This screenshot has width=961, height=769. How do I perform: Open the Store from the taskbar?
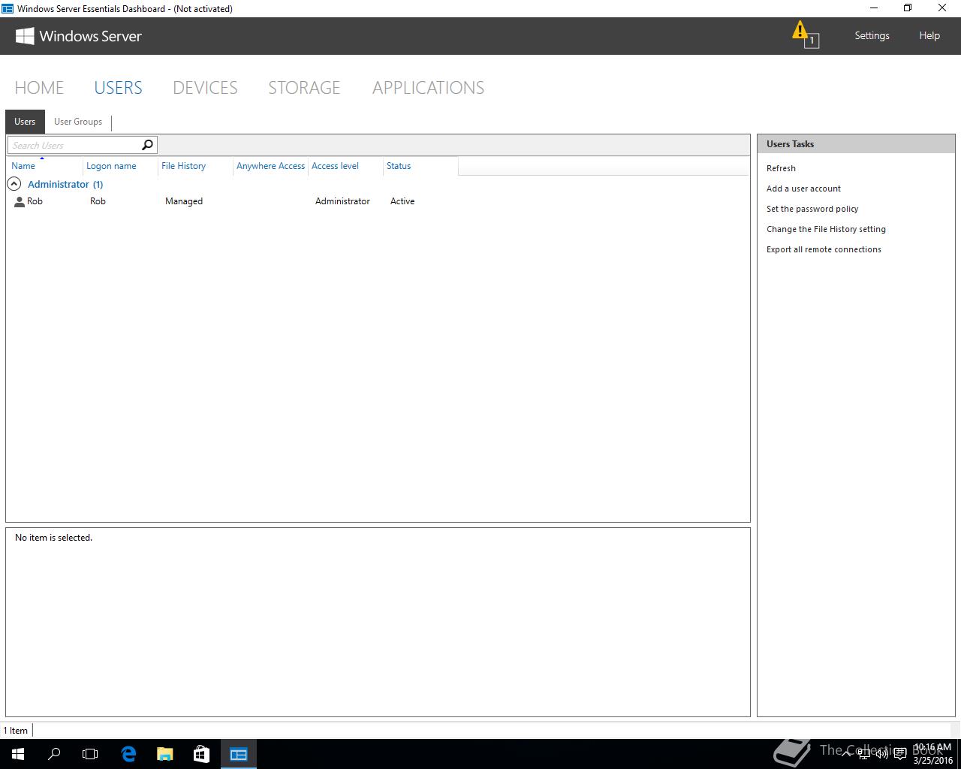tap(201, 754)
